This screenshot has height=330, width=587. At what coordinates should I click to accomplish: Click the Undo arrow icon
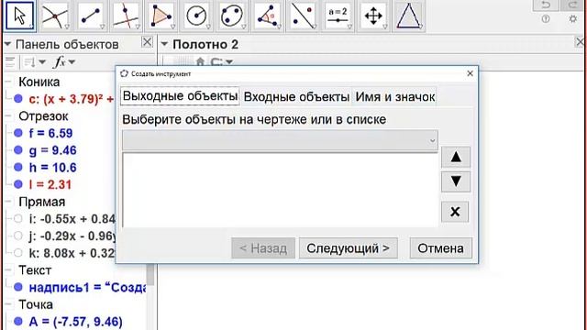[546, 5]
